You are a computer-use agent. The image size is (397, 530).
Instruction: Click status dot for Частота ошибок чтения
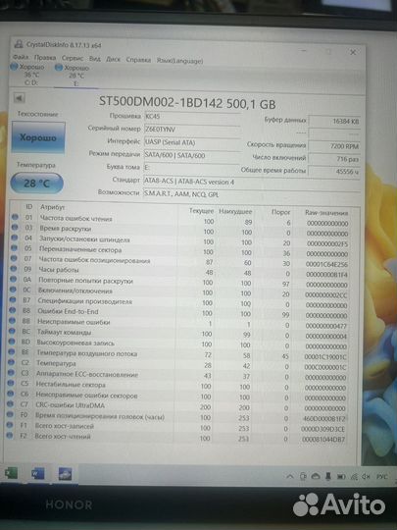tap(15, 217)
